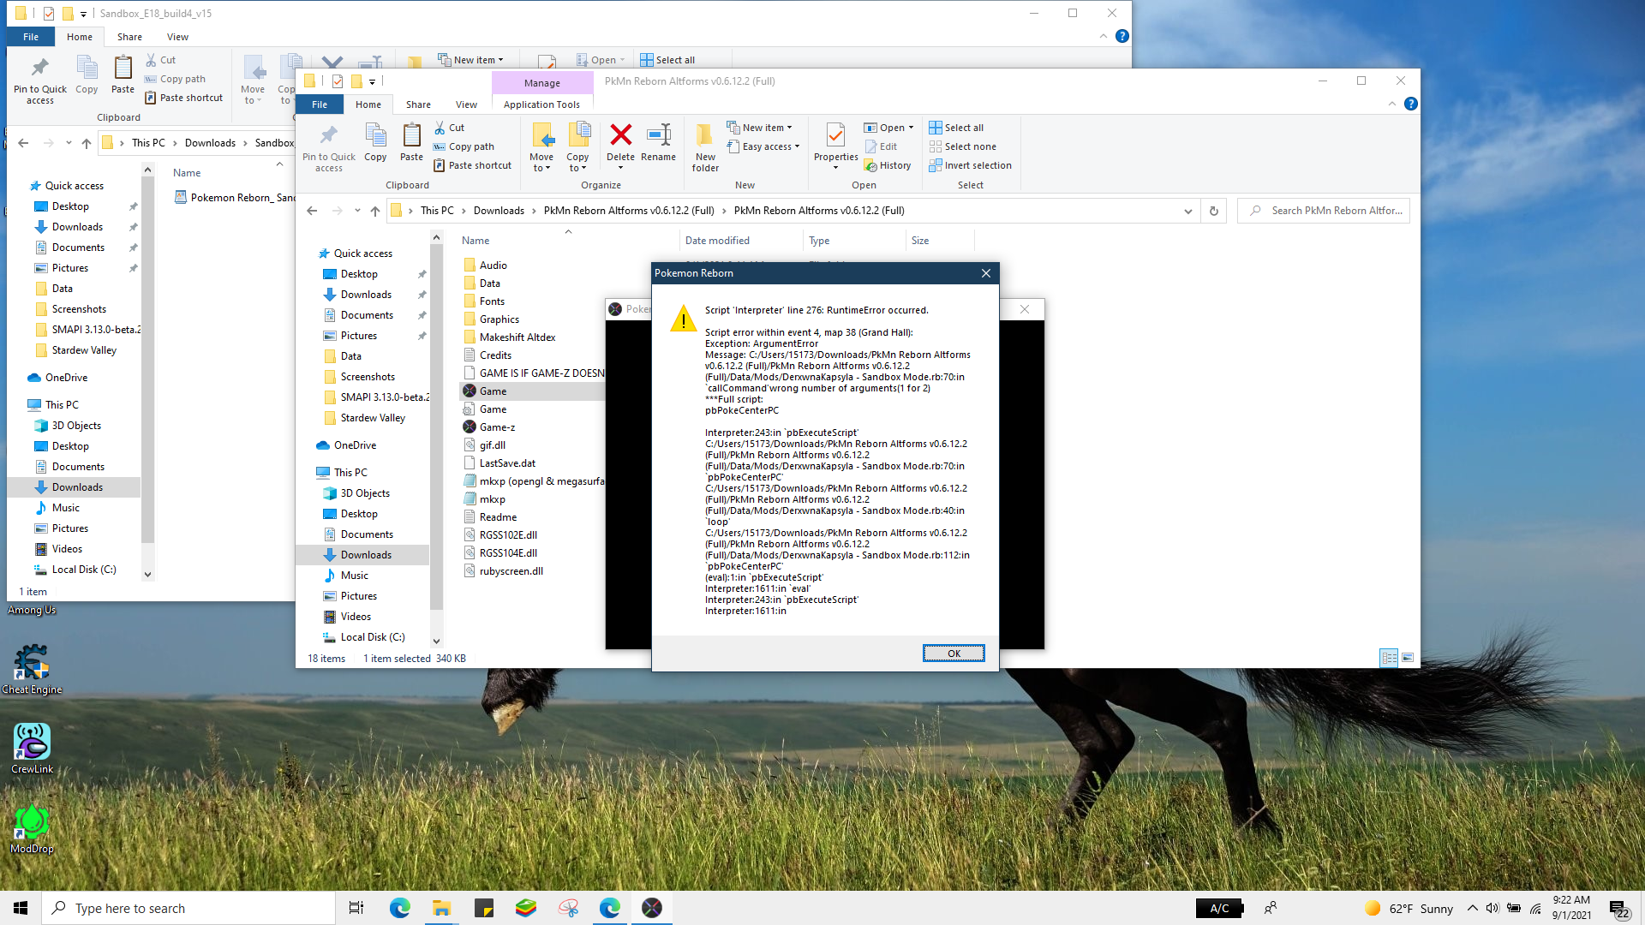The width and height of the screenshot is (1645, 925).
Task: Open Help icon in front Explorer window
Action: coord(1411,104)
